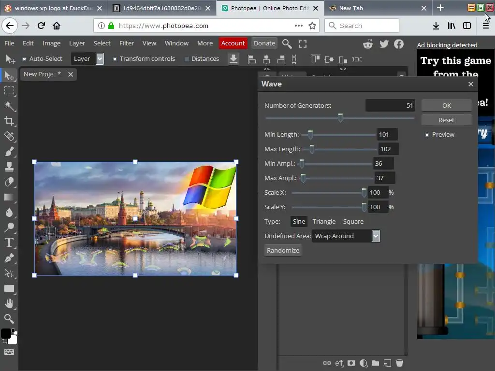Open the Window menu
The height and width of the screenshot is (371, 495).
pos(176,43)
